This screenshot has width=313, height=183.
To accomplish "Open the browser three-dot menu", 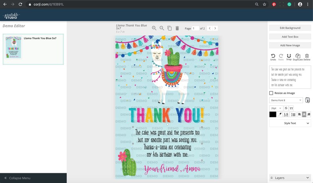I will pos(307,4).
